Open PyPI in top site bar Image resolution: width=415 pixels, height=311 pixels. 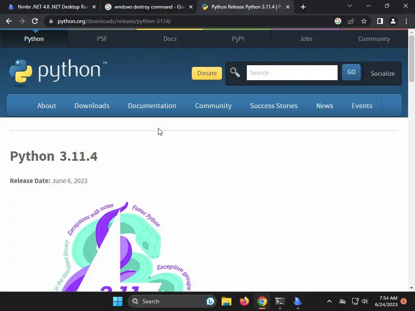tap(238, 39)
